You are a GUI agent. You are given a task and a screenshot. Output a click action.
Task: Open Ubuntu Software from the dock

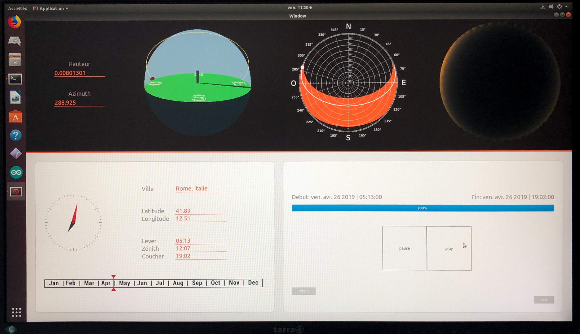tap(15, 117)
